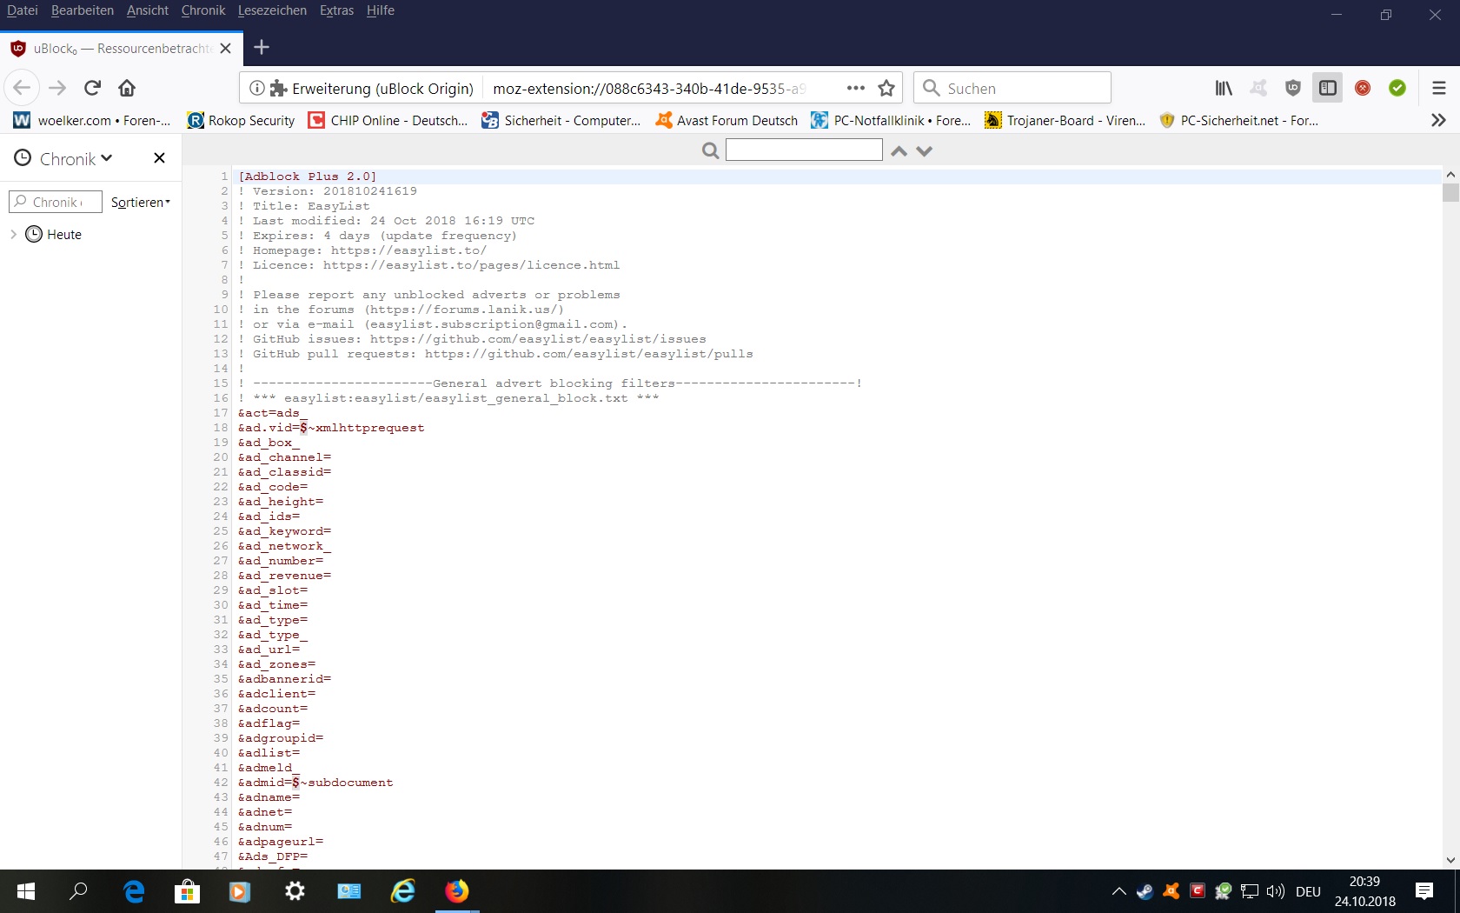Screen dimensions: 1460x913
Task: Open CHIP Online bookmark
Action: point(388,120)
